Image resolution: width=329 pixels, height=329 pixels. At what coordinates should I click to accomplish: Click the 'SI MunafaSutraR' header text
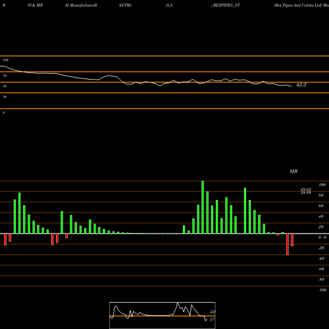click(81, 5)
